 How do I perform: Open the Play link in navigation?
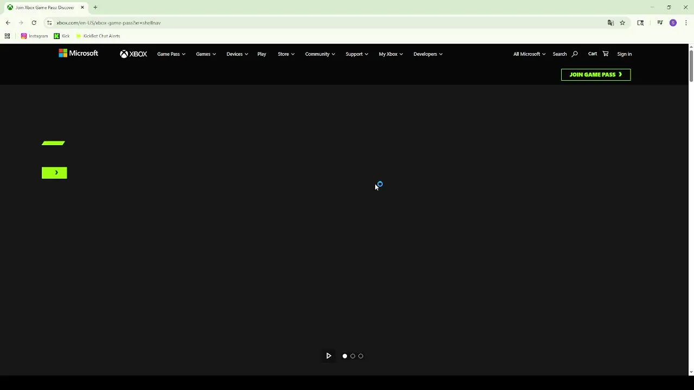[262, 54]
